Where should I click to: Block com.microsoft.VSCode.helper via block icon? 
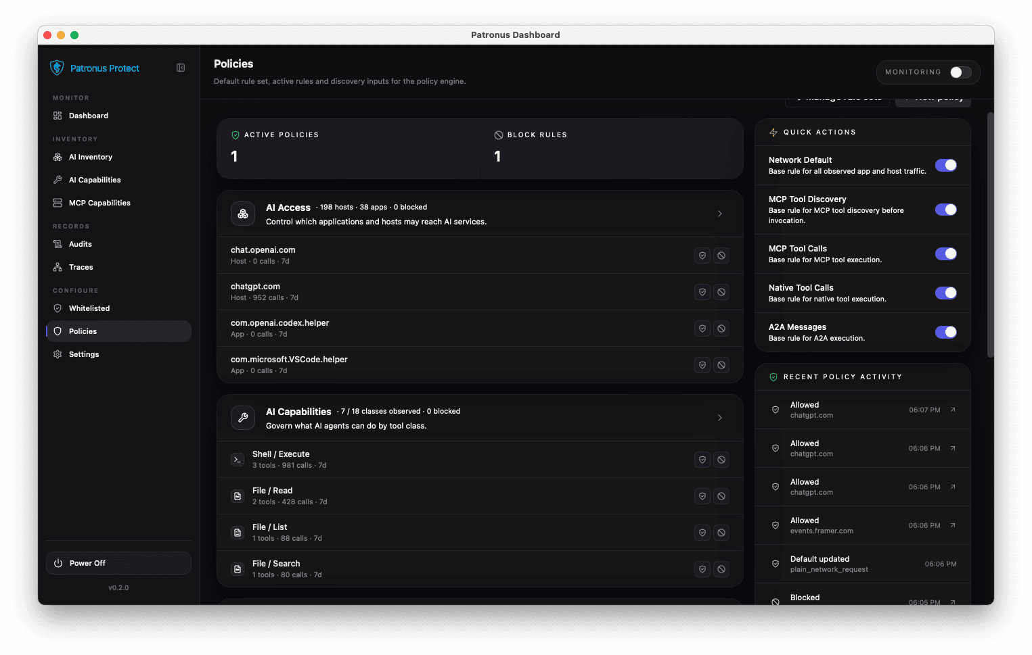[x=721, y=365]
